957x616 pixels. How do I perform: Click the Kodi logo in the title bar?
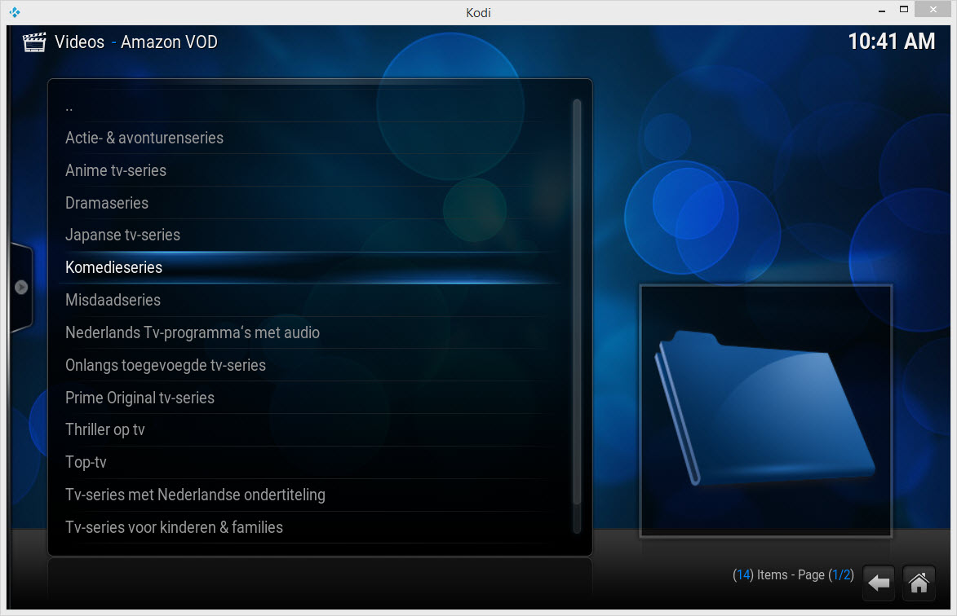(x=12, y=12)
